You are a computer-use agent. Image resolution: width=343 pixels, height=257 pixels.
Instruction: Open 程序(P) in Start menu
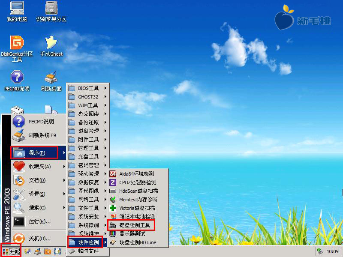[39, 152]
